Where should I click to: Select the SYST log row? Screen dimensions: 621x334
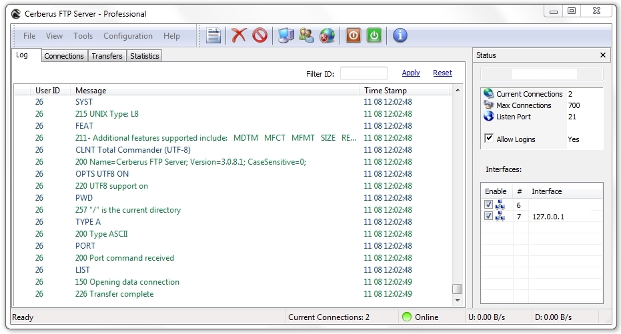click(233, 102)
